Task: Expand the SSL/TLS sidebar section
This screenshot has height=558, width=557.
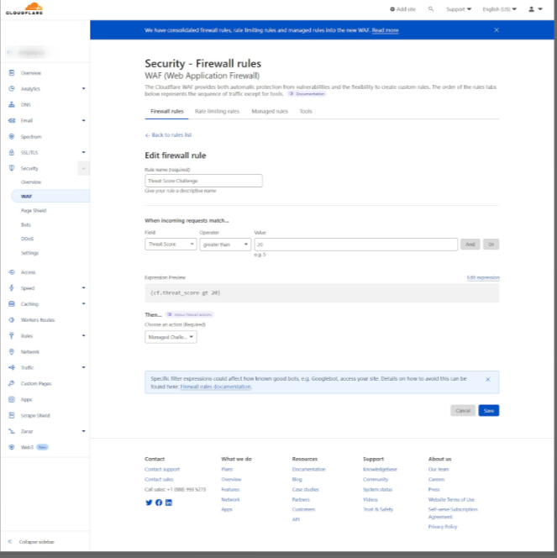Action: [83, 152]
